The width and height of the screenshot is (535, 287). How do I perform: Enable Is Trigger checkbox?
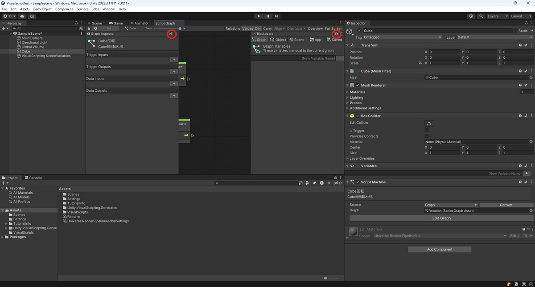[427, 131]
